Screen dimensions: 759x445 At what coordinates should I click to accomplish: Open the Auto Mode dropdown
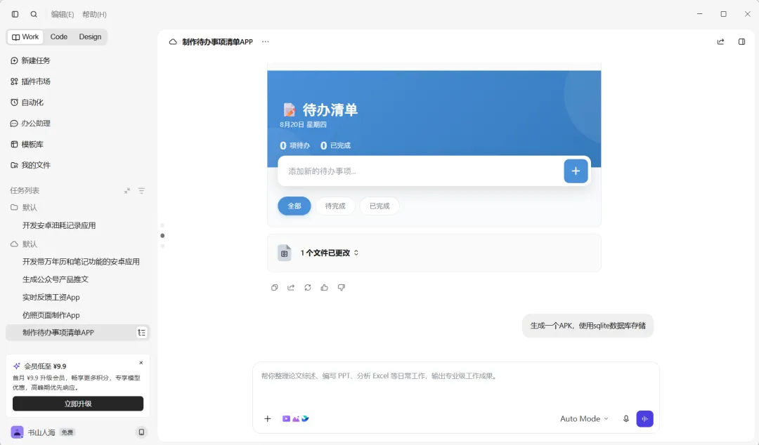click(584, 419)
